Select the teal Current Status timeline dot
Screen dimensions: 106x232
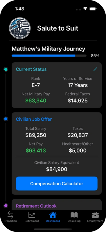6,69
